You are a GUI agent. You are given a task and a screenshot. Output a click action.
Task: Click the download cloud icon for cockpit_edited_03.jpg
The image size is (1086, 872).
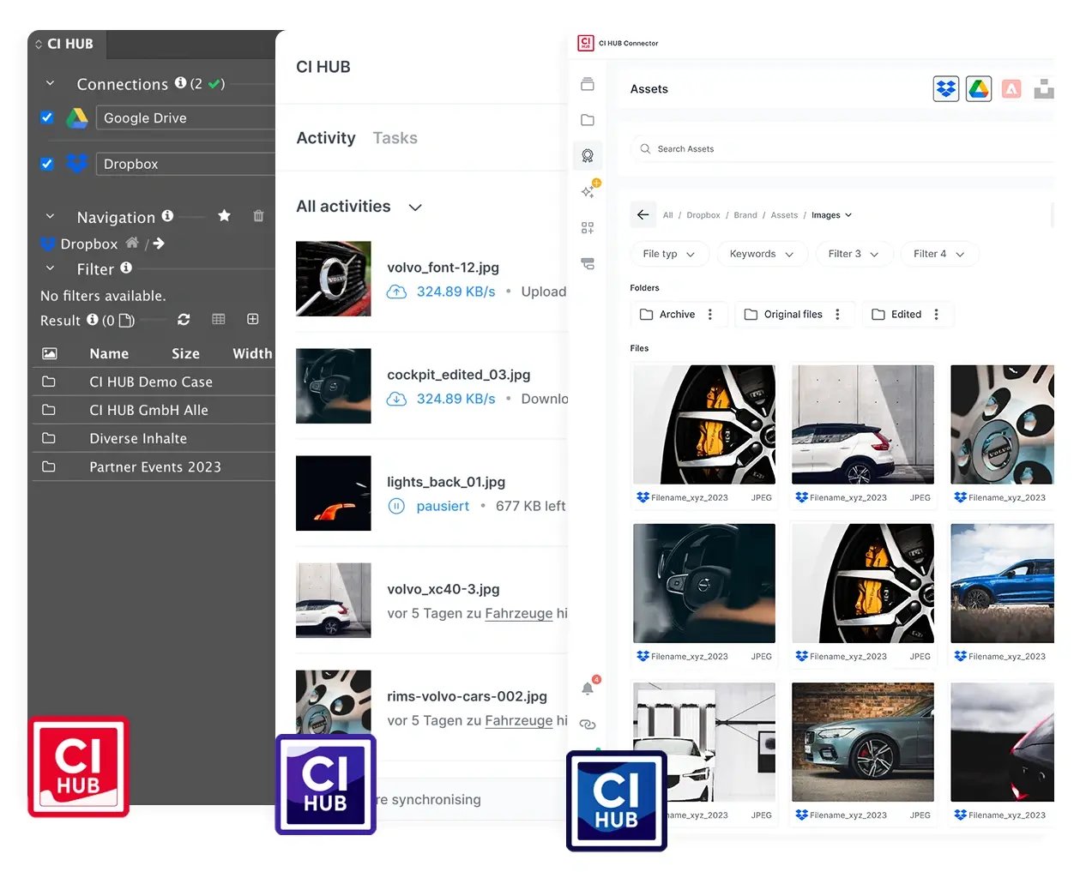(396, 399)
